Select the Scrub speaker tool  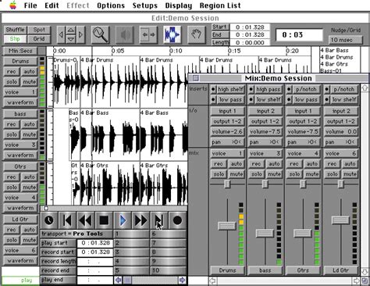[x=124, y=34]
